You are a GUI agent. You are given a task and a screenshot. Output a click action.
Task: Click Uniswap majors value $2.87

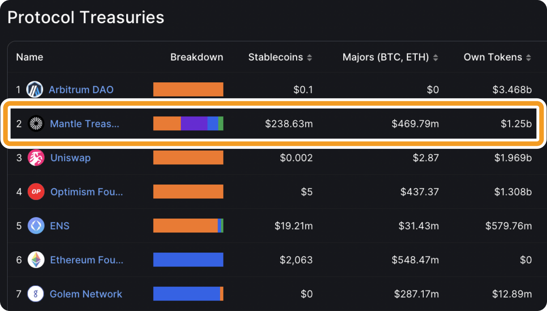(x=426, y=158)
